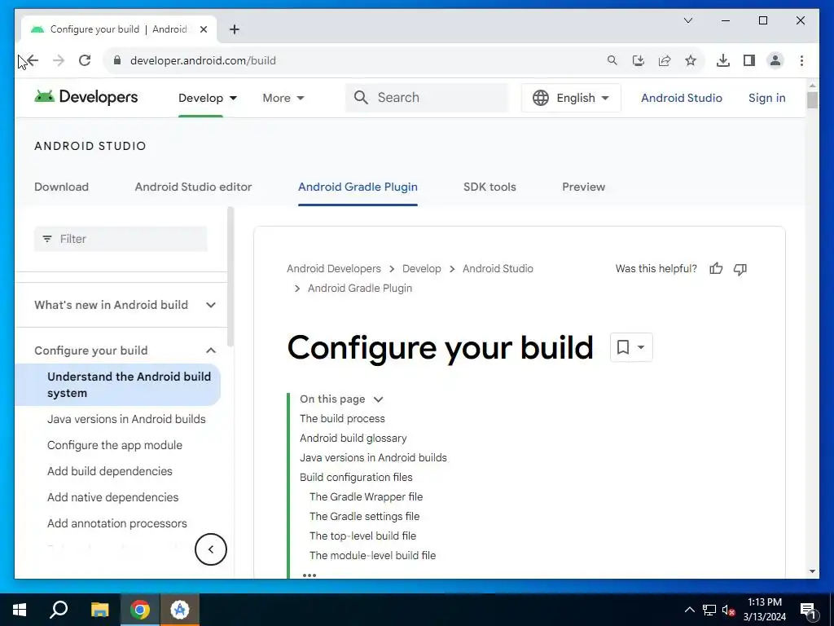This screenshot has height=626, width=834.
Task: Open Java versions in Android builds sidebar item
Action: point(126,419)
